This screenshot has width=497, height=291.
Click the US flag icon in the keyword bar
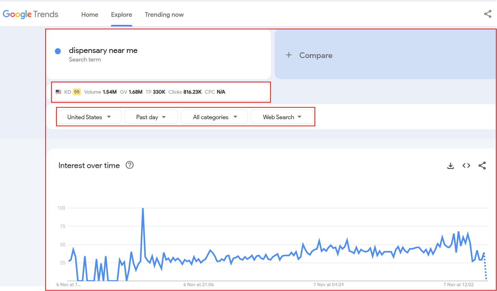pyautogui.click(x=59, y=92)
